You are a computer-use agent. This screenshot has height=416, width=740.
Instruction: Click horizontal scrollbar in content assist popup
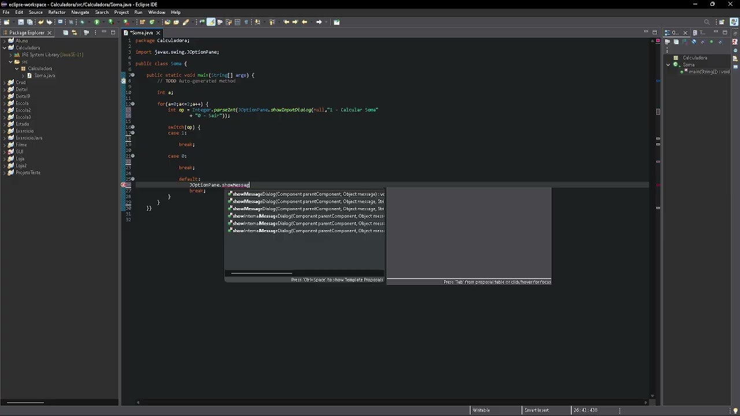pyautogui.click(x=261, y=273)
